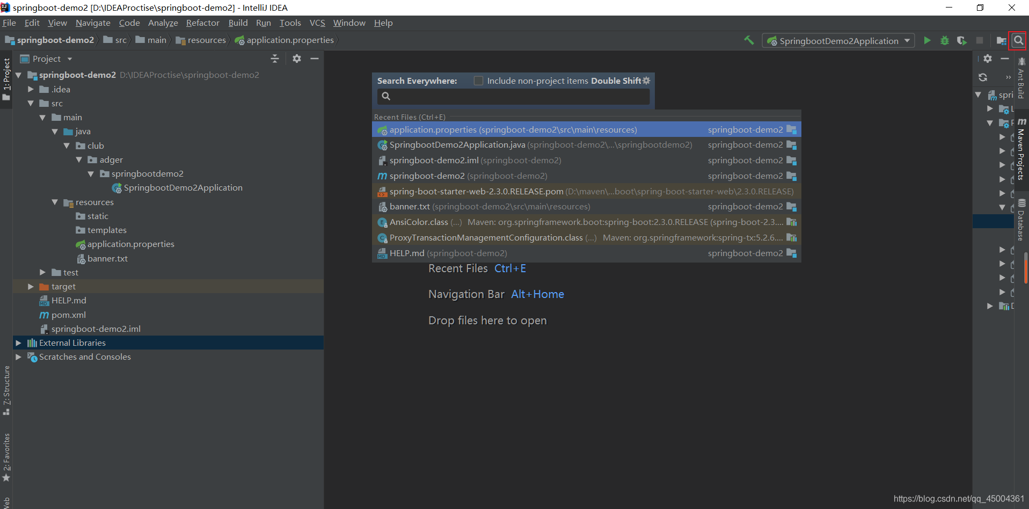Open the File menu
1029x509 pixels.
(x=9, y=23)
